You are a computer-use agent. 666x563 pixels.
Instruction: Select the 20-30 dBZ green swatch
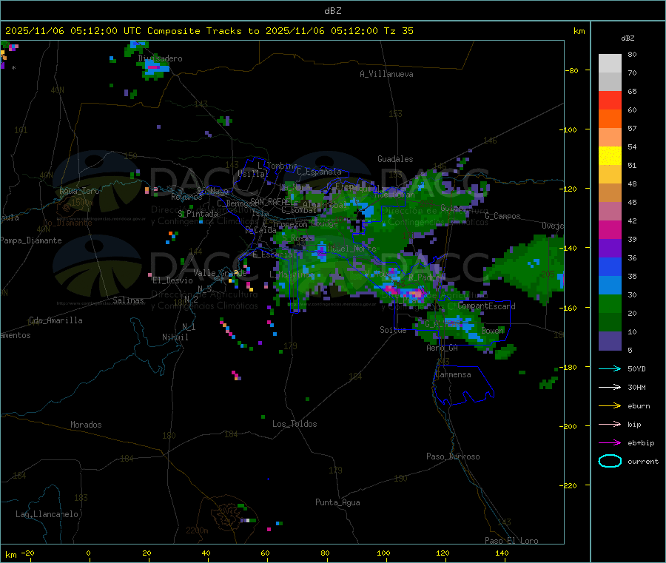click(610, 303)
